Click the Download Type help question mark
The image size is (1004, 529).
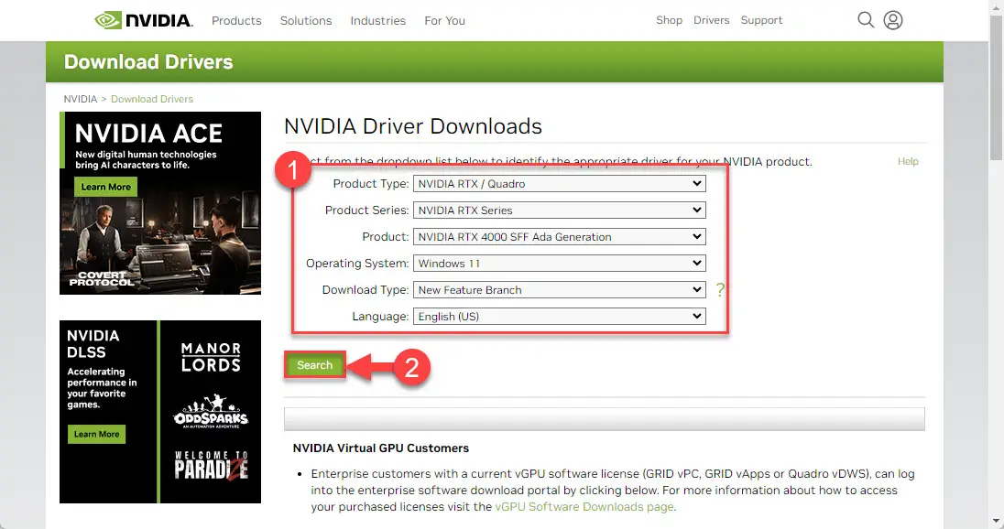(x=720, y=290)
